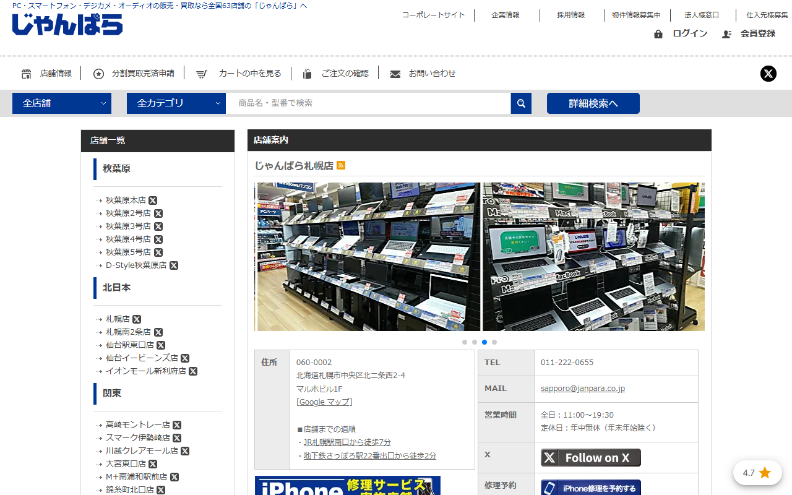Click the envelope icon beside お問い合わせ

(x=395, y=74)
